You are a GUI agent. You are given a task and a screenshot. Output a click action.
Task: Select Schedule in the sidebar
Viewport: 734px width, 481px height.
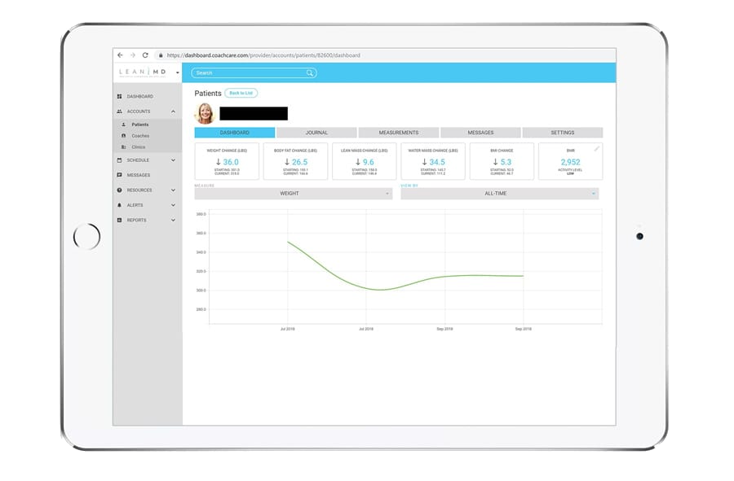138,160
